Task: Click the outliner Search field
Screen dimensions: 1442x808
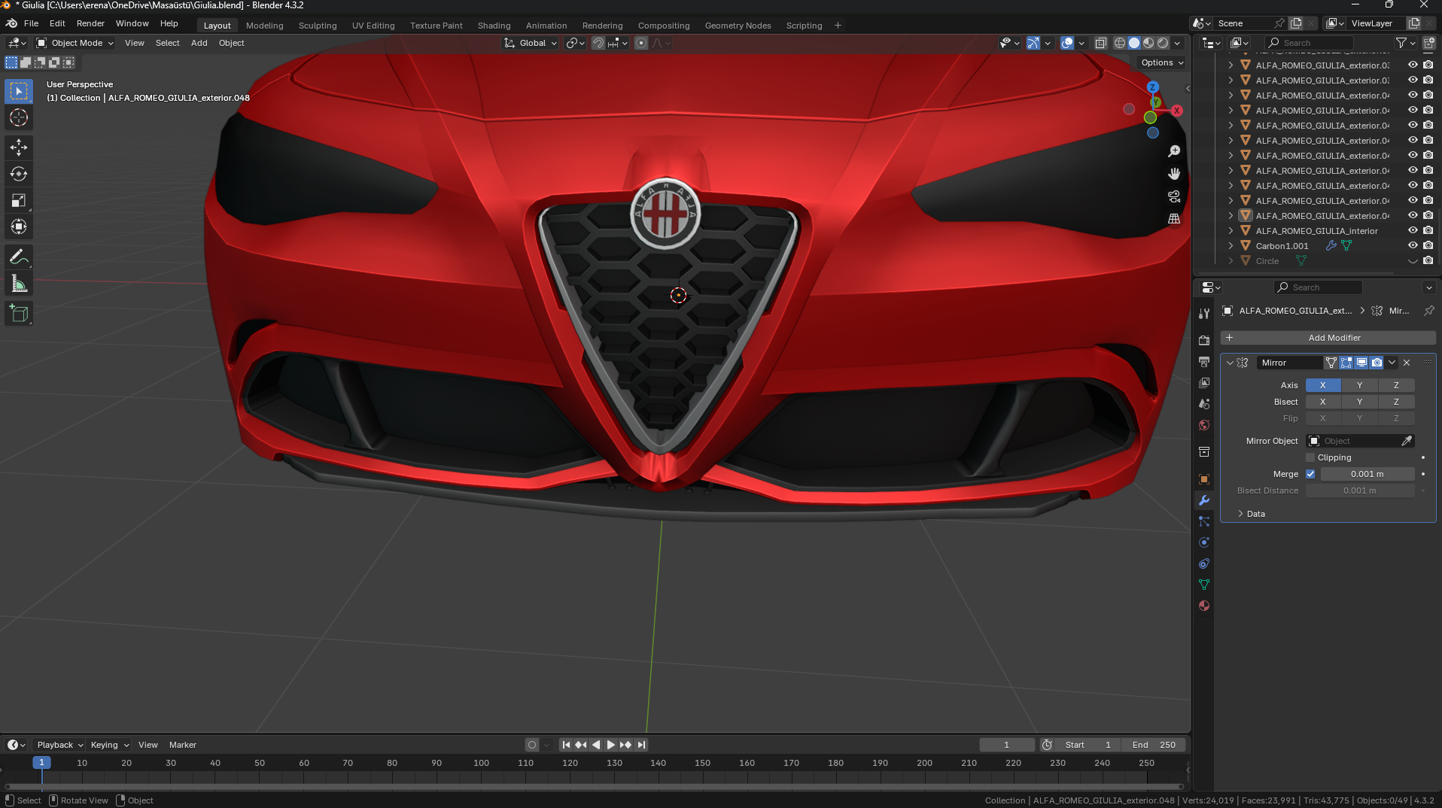Action: pos(1310,43)
